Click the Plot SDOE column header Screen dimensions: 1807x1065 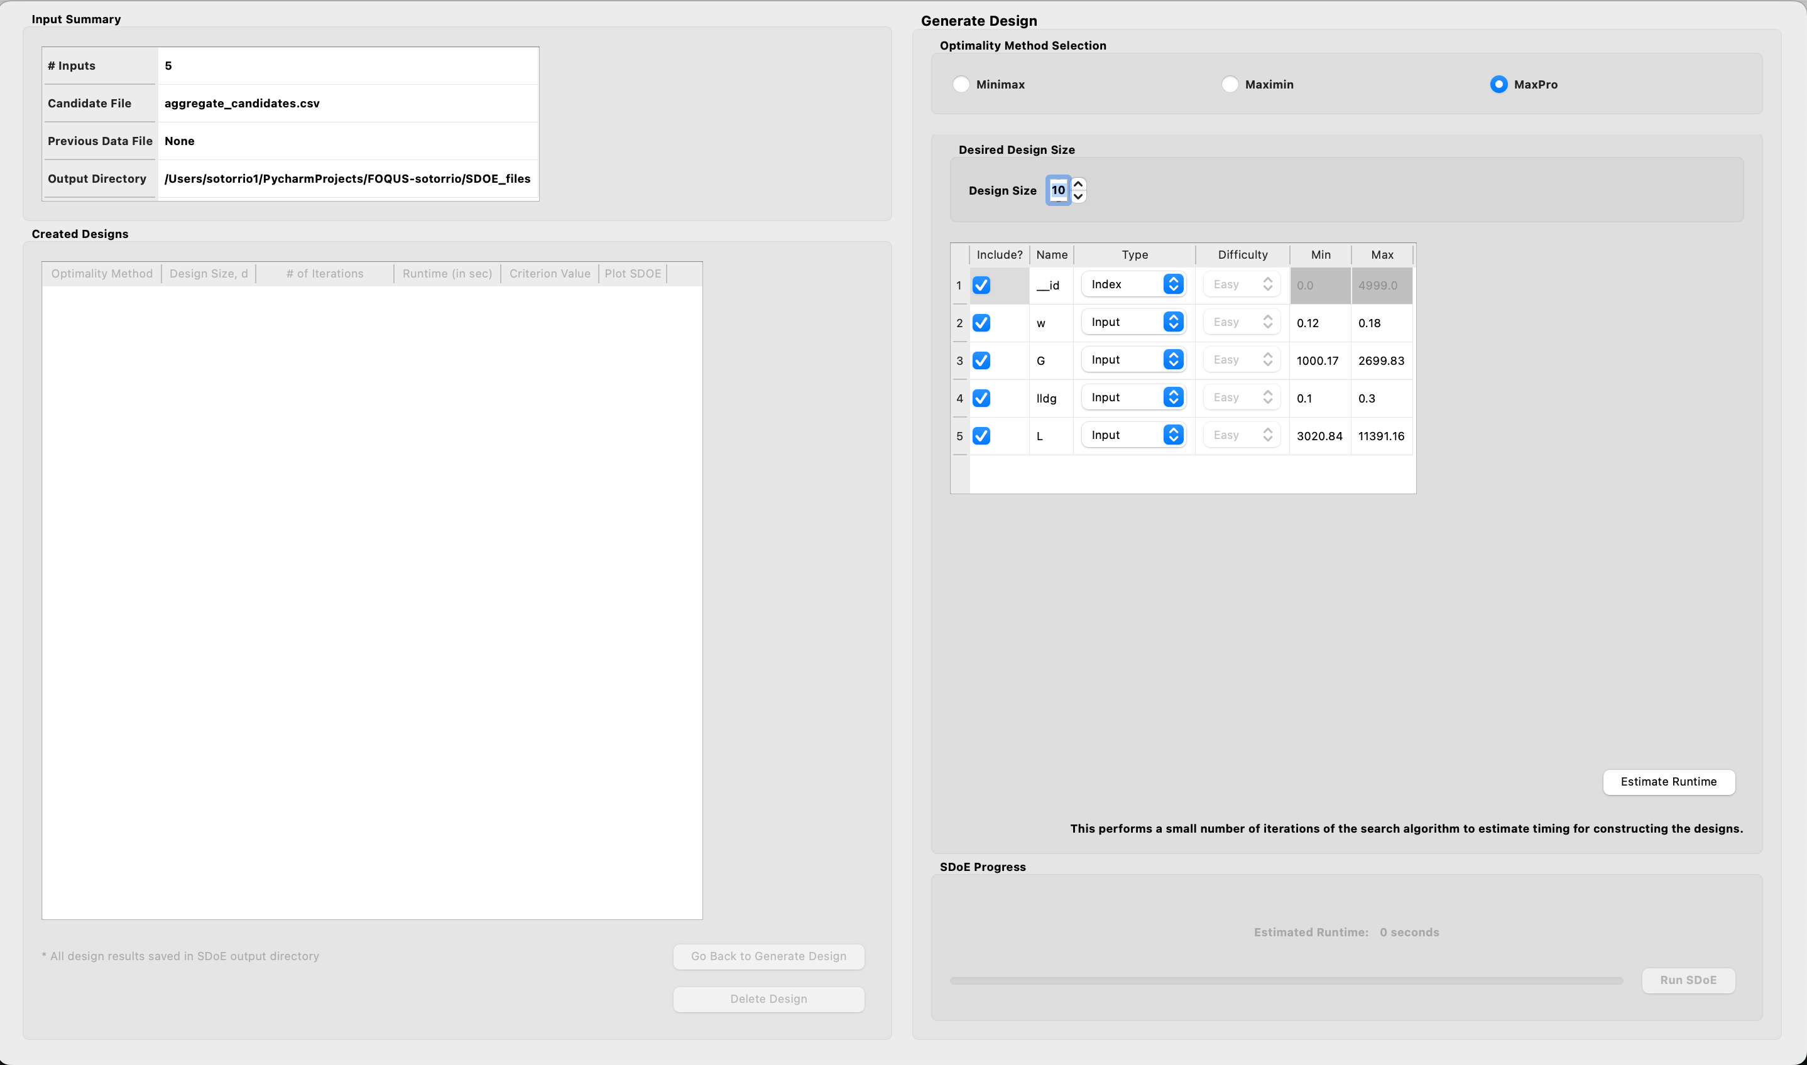click(633, 274)
